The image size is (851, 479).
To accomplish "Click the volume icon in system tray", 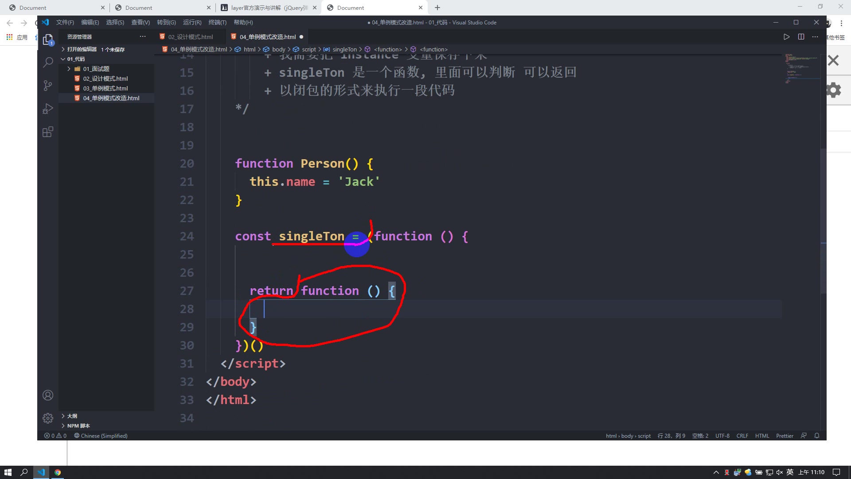I will point(780,472).
